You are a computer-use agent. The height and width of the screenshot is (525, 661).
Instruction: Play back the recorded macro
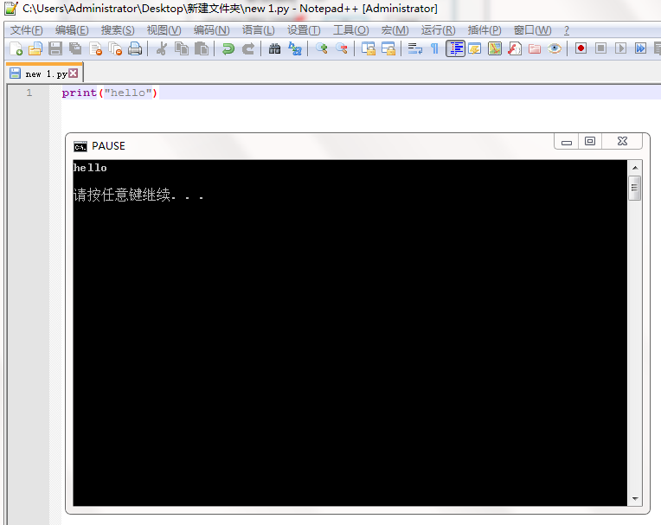coord(620,48)
